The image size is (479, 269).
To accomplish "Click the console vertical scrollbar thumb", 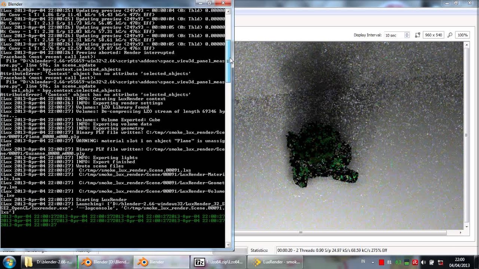I will click(x=228, y=61).
